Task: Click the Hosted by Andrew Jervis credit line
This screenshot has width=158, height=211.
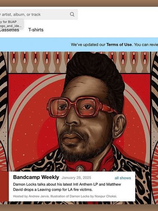Action: click(65, 196)
